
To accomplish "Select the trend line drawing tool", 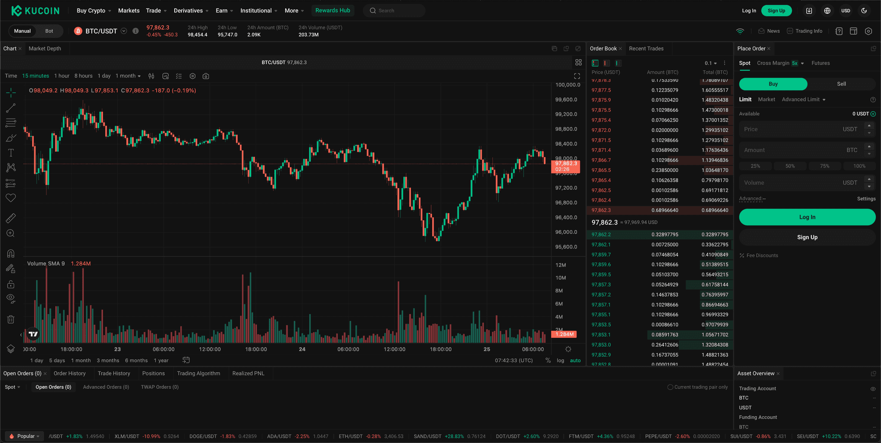I will point(11,107).
